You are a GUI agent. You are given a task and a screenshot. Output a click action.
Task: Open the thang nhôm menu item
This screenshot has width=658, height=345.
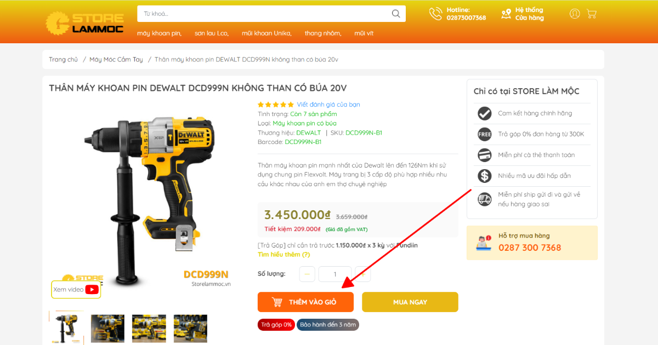click(x=323, y=33)
